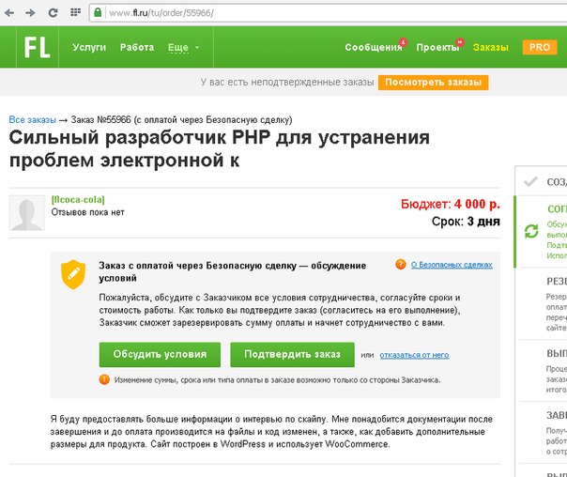The height and width of the screenshot is (477, 567).
Task: Open Проекты in the header
Action: (437, 47)
